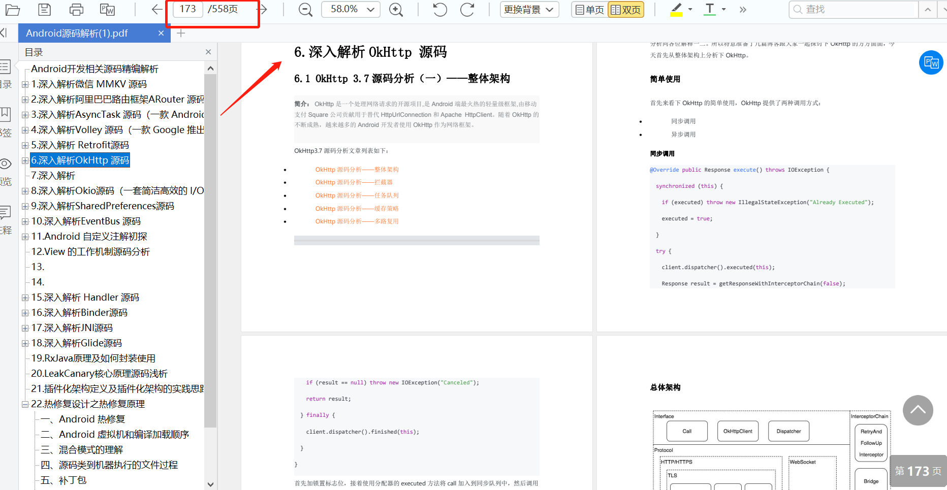947x490 pixels.
Task: Open the zoom percentage dropdown
Action: (372, 9)
